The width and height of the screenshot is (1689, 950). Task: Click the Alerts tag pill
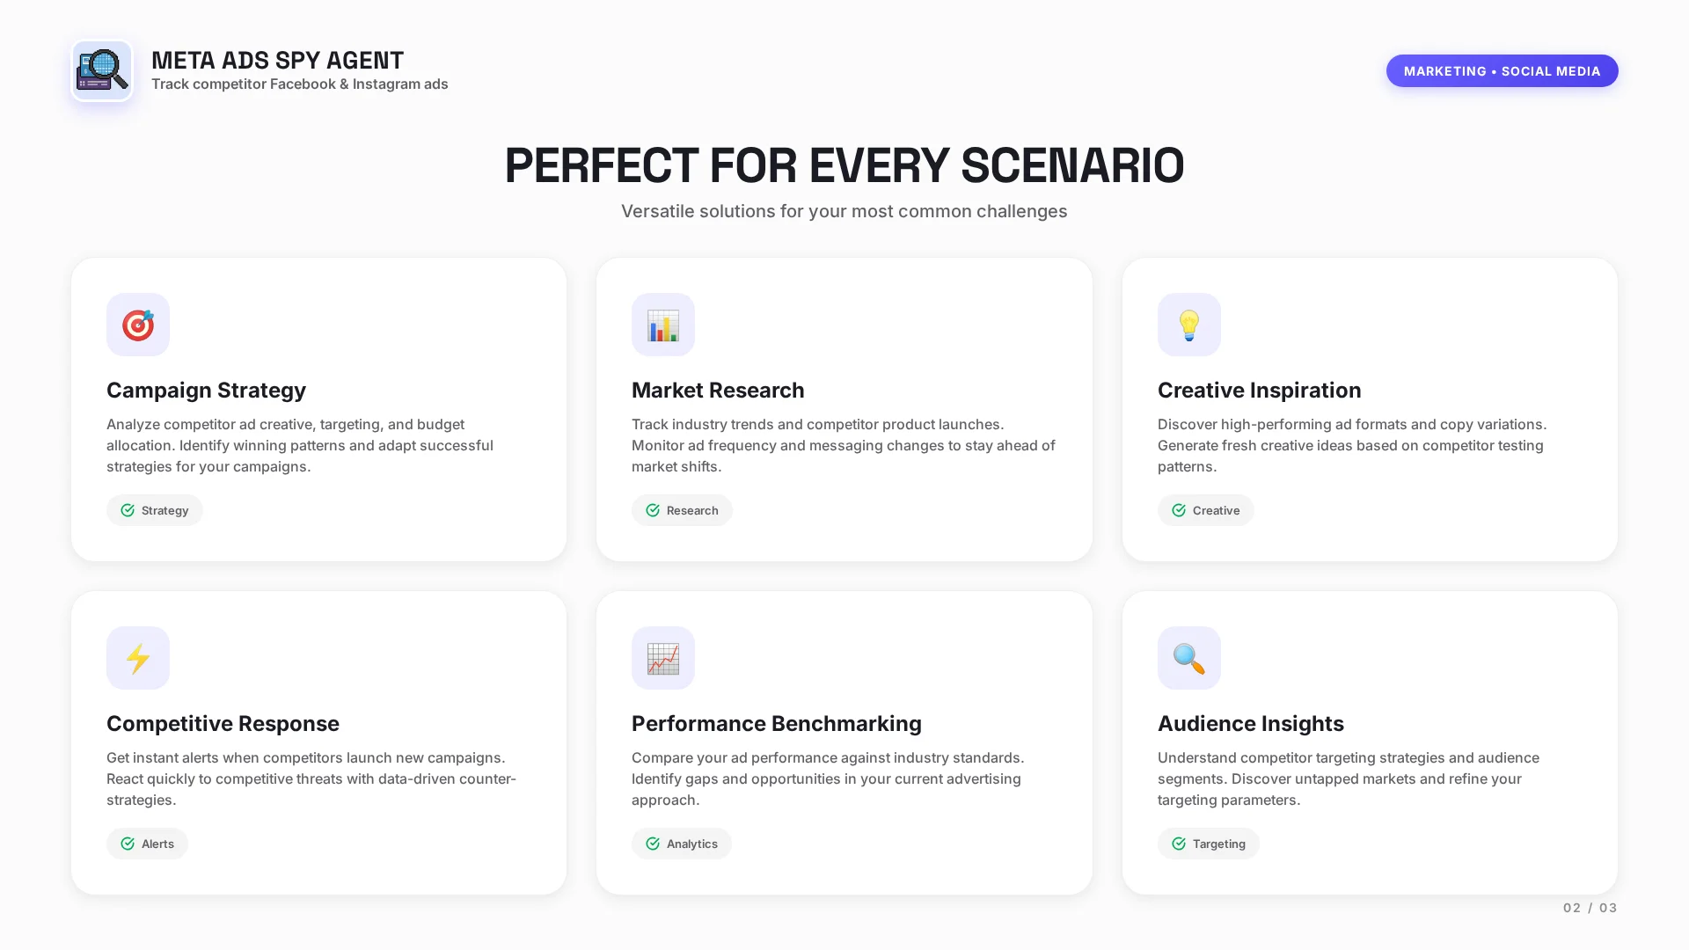(147, 844)
